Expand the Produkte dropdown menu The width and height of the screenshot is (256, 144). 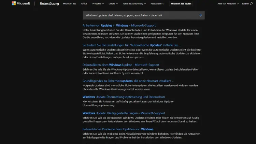(98, 4)
